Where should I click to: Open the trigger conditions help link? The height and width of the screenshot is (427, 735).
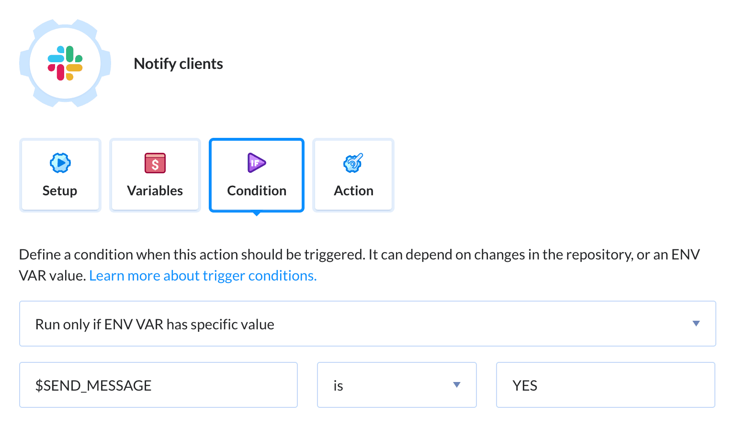[x=203, y=276]
